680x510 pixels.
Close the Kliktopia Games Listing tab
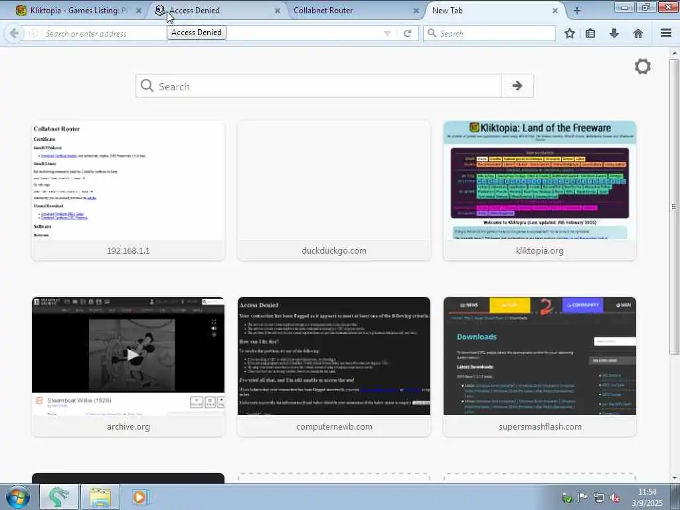pyautogui.click(x=139, y=11)
